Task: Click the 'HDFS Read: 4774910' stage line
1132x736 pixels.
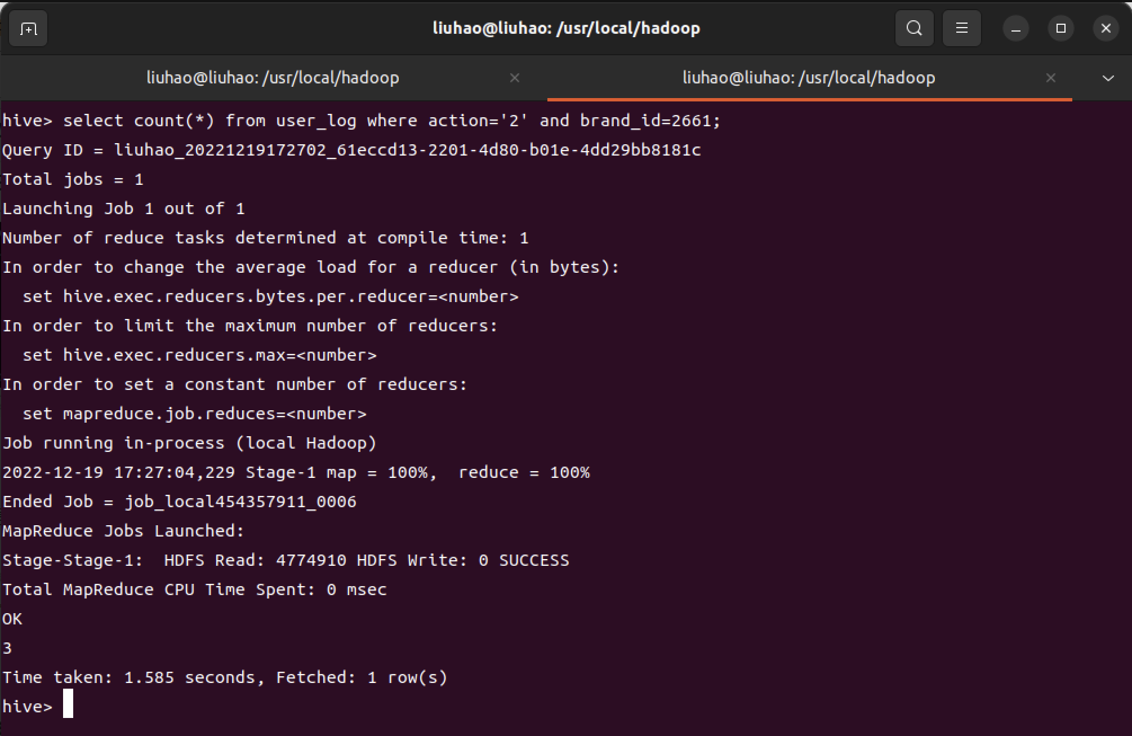Action: (x=286, y=560)
